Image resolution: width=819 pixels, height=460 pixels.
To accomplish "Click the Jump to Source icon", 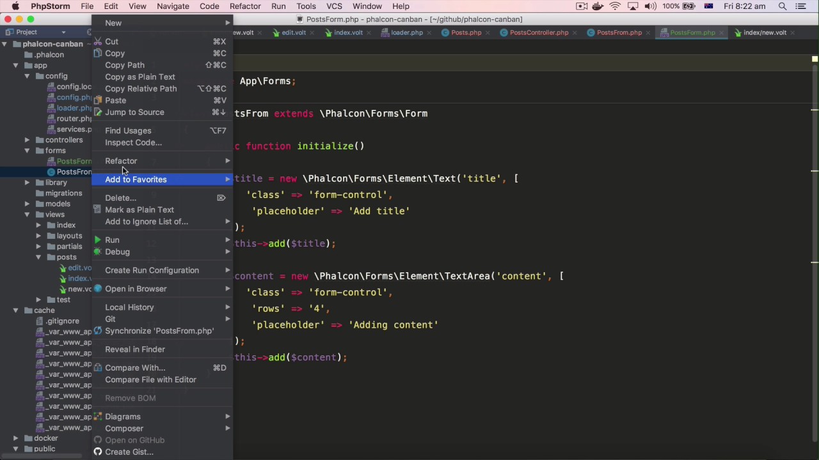I will pos(98,112).
